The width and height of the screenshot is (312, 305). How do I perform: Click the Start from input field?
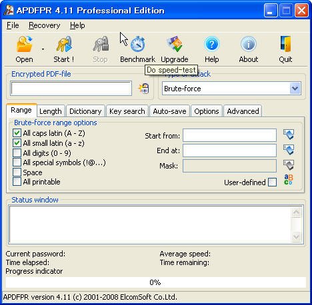(x=229, y=135)
